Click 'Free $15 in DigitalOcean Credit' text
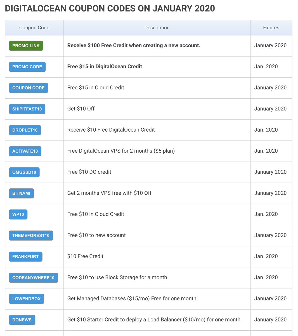The width and height of the screenshot is (298, 336). 105,66
